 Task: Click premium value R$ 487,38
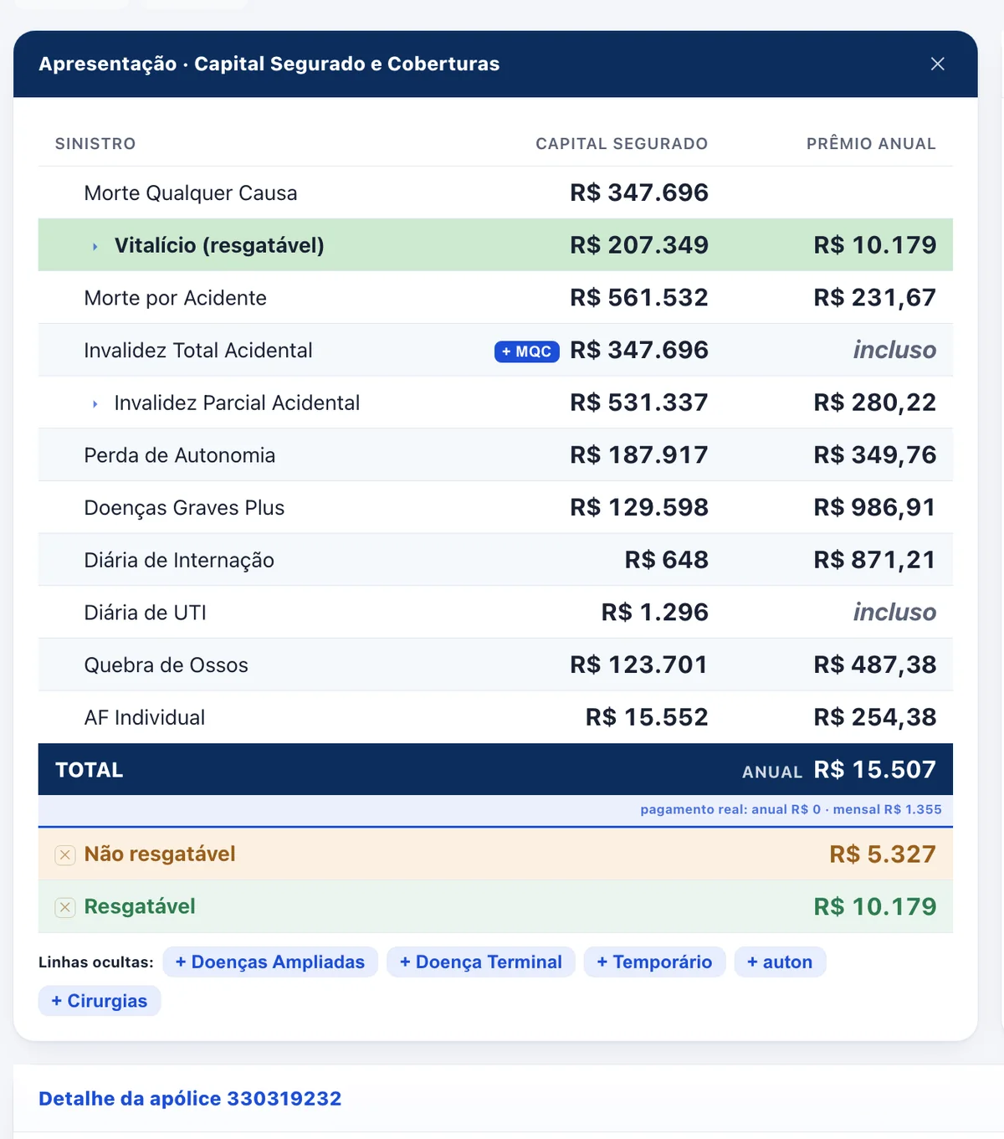tap(875, 665)
